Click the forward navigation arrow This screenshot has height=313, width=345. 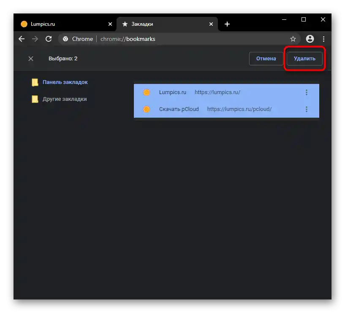35,39
